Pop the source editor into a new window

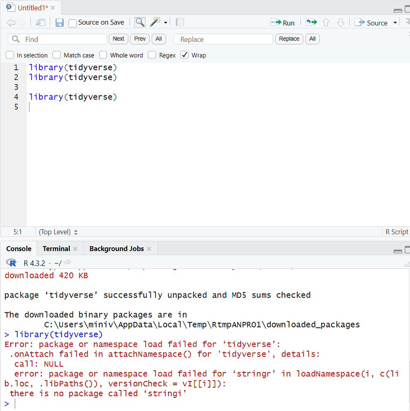pyautogui.click(x=40, y=22)
